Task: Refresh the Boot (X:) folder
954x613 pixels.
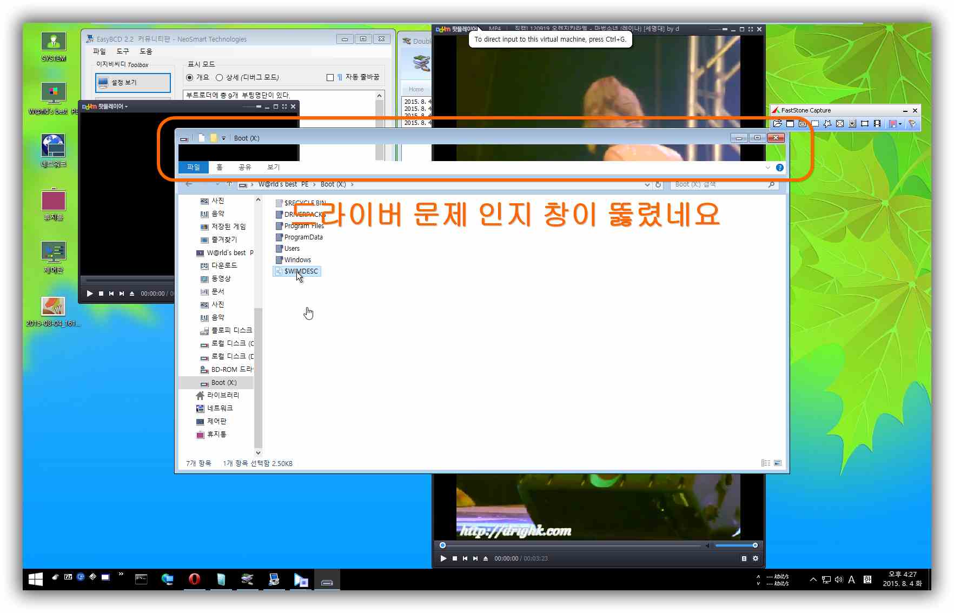Action: 658,184
